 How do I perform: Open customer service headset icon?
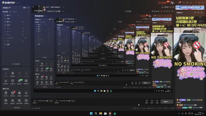(184, 3)
